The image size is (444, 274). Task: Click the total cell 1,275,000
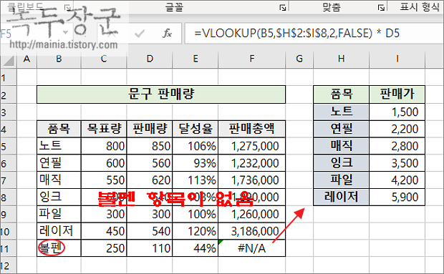tap(252, 146)
